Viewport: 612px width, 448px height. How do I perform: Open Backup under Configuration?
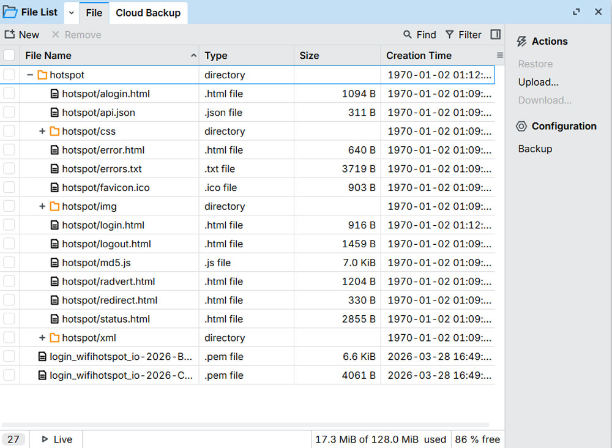coord(535,149)
